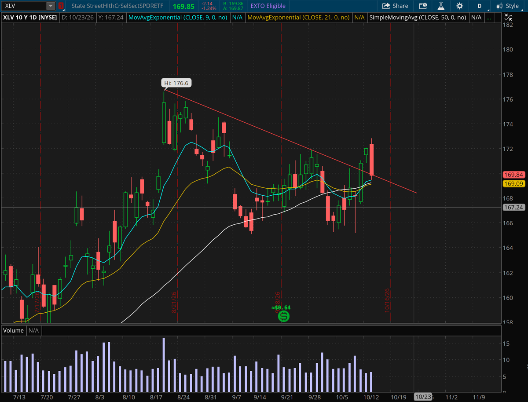The height and width of the screenshot is (402, 528).
Task: Click the green dividend dollar icon
Action: [x=284, y=316]
